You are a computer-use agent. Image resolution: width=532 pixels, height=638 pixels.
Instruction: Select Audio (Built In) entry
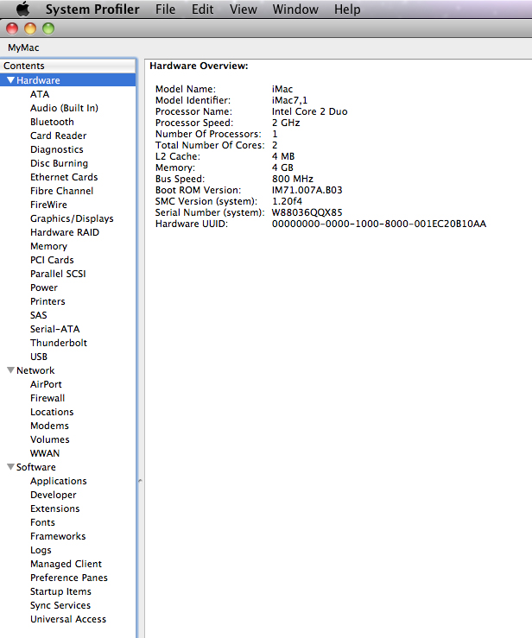coord(64,108)
